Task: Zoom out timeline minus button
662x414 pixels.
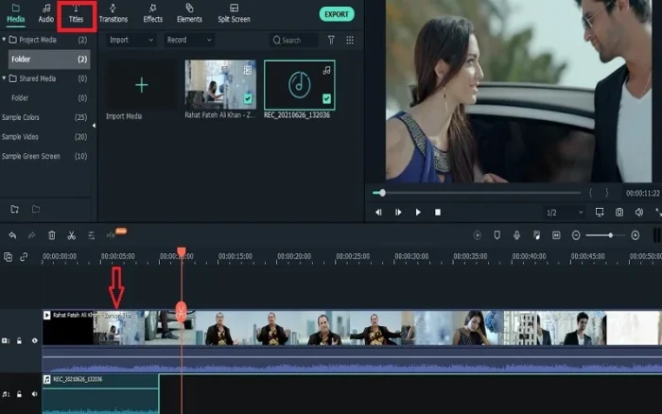Action: (576, 235)
